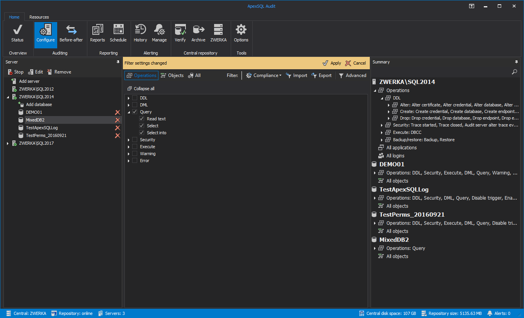Open alert History
The height and width of the screenshot is (318, 524).
140,34
